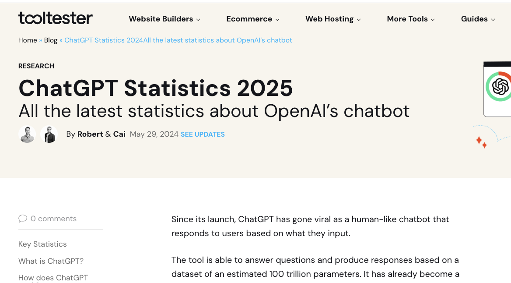The height and width of the screenshot is (283, 511).
Task: Expand the More Tools dropdown chevron
Action: click(433, 19)
